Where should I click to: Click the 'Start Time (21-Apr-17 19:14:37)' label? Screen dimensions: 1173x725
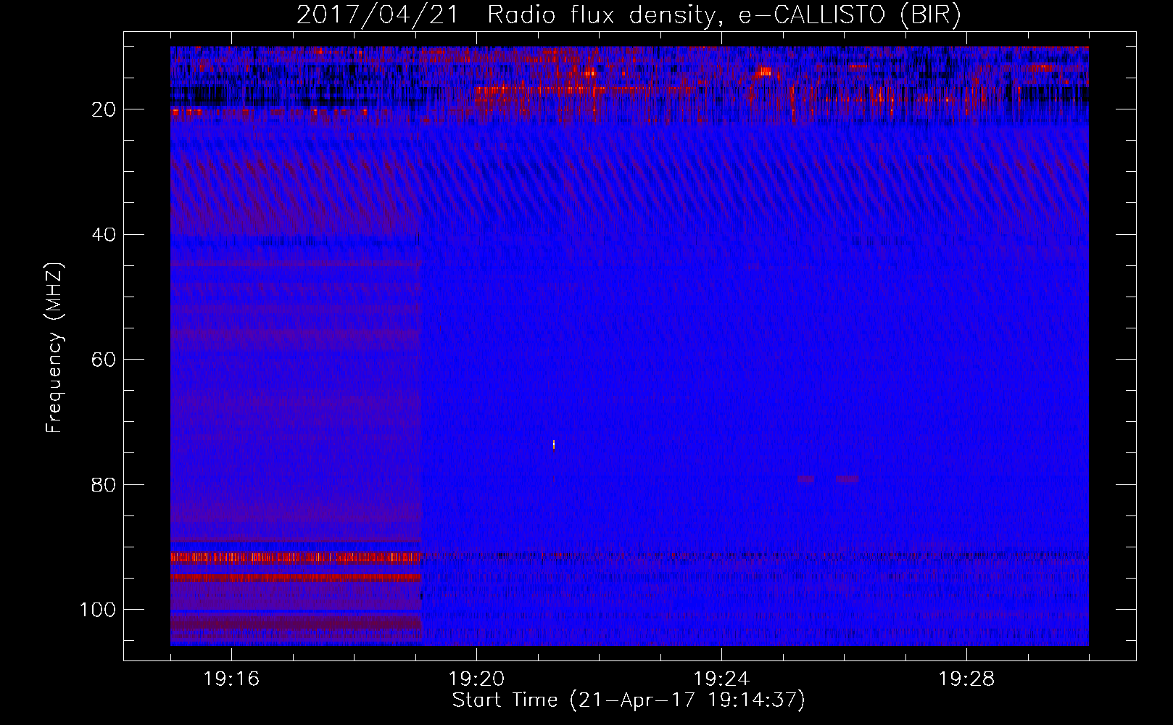click(x=629, y=700)
